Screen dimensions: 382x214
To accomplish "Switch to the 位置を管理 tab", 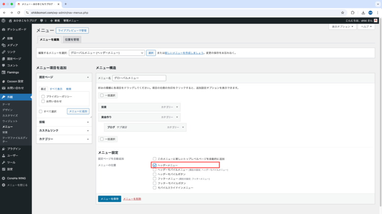I will click(71, 40).
